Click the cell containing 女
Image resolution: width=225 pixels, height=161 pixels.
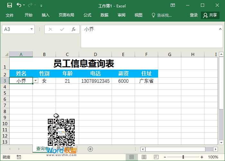(x=44, y=81)
